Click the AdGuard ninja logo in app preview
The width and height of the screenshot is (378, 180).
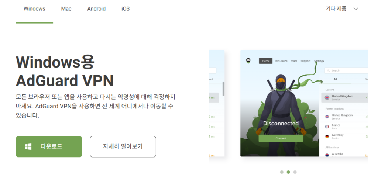pos(248,61)
